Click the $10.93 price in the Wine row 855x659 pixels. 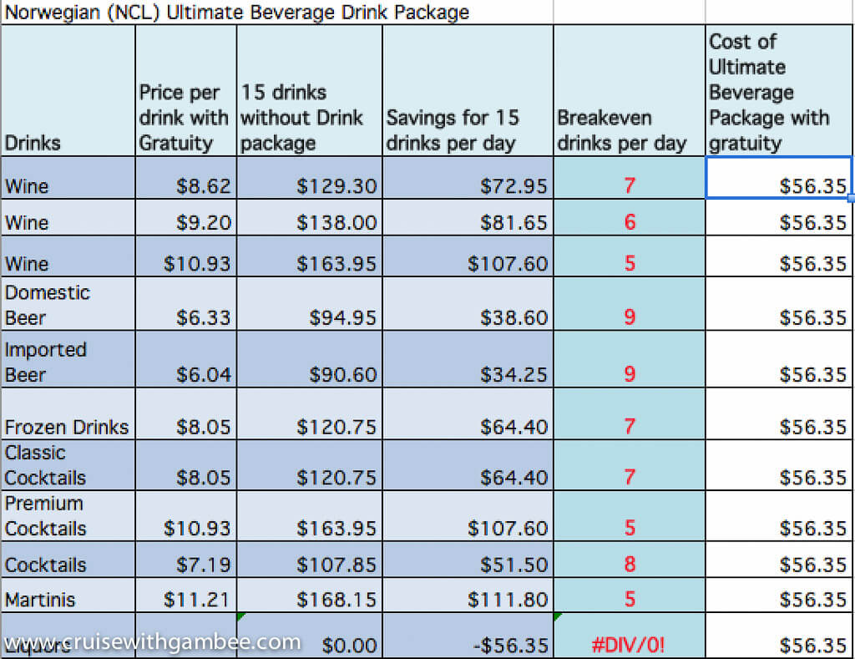tap(186, 256)
